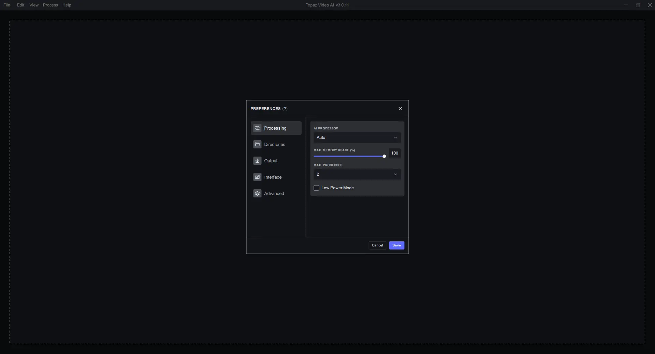Click the Interface icon in sidebar
This screenshot has width=655, height=354.
click(257, 177)
